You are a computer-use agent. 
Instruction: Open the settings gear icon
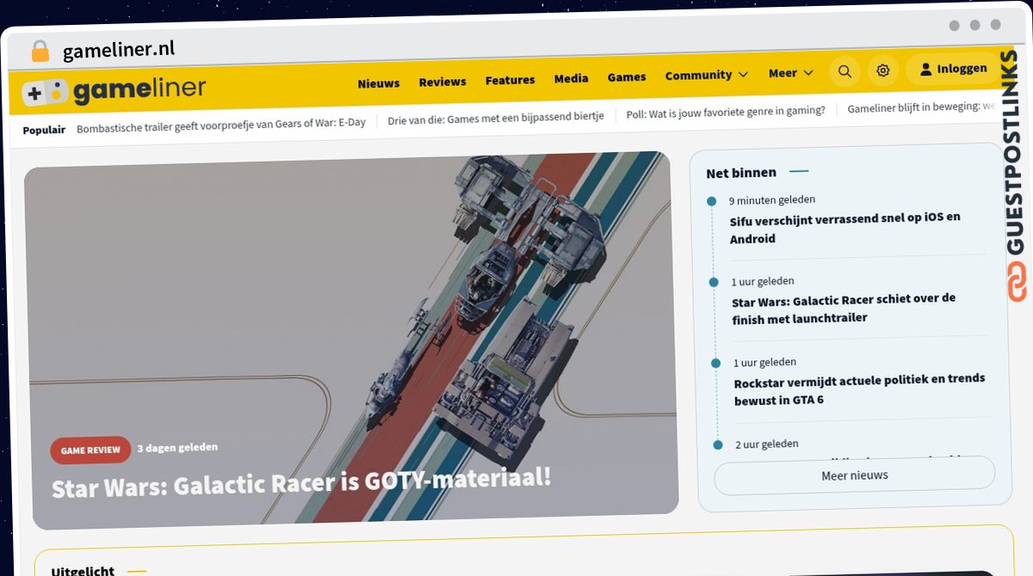pyautogui.click(x=882, y=70)
